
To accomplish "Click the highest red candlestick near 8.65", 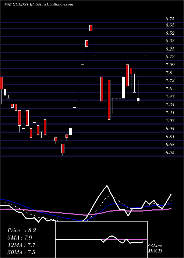I will tap(91, 28).
